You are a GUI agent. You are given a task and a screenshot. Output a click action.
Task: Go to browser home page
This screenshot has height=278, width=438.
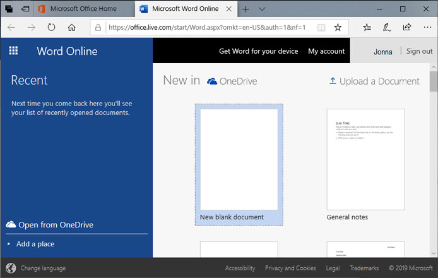[x=72, y=27]
